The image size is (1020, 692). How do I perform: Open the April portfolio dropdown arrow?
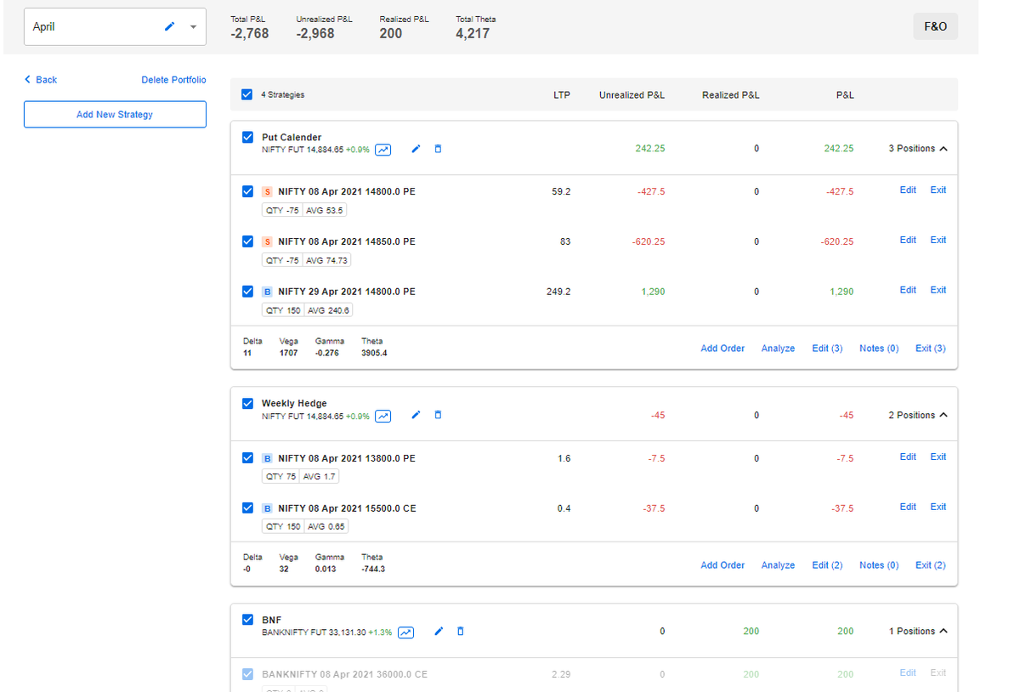pos(193,27)
